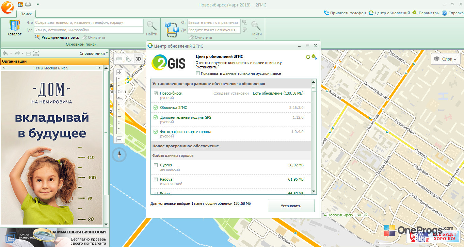This screenshot has height=247, width=464.
Task: Open the quick access toolbar customize arrow
Action: click(x=37, y=4)
